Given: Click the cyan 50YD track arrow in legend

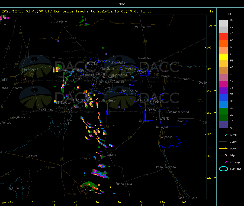Looking at the screenshot, I should pos(223,135).
